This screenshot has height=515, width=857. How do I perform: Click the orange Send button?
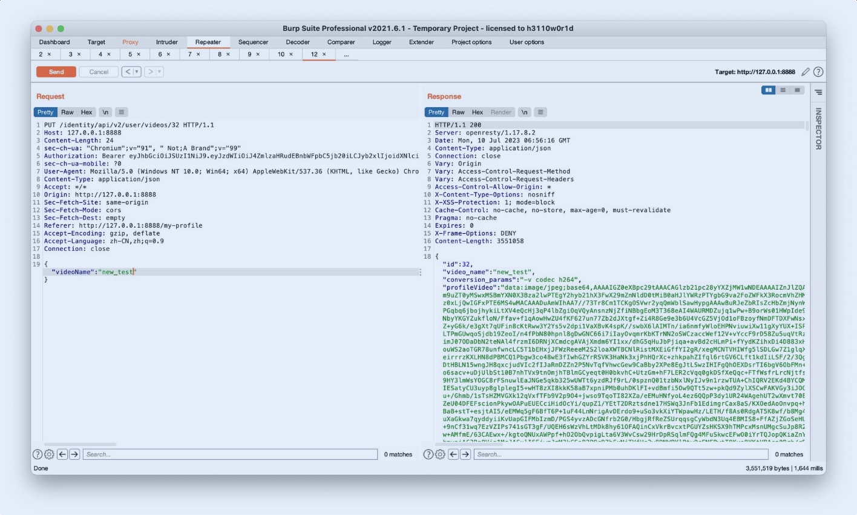click(x=56, y=72)
